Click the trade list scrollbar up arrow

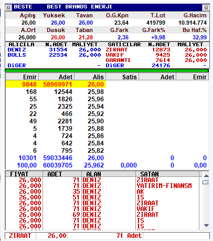(x=206, y=176)
